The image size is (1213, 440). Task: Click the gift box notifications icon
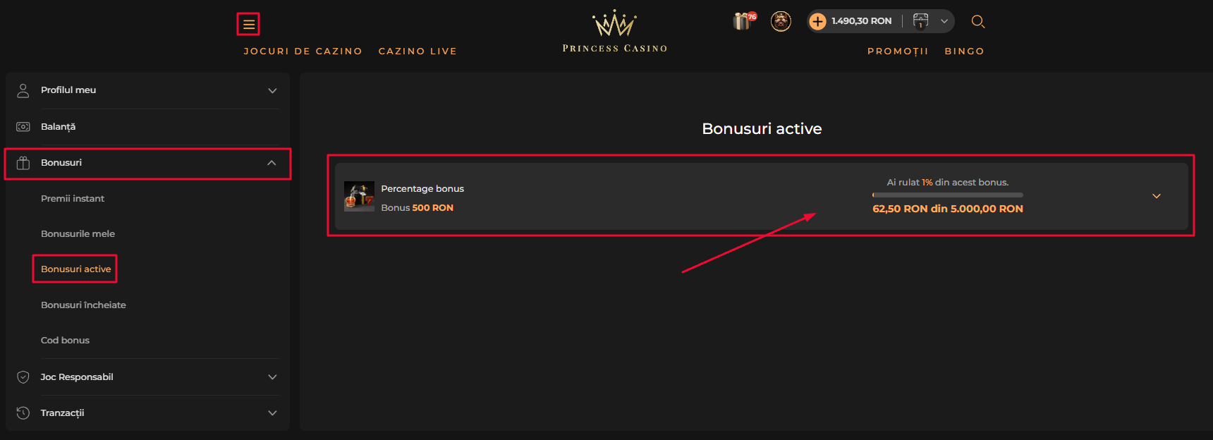pos(744,21)
